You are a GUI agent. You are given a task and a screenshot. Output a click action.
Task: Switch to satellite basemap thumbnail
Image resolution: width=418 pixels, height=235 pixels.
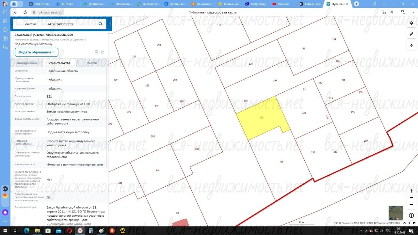click(395, 213)
